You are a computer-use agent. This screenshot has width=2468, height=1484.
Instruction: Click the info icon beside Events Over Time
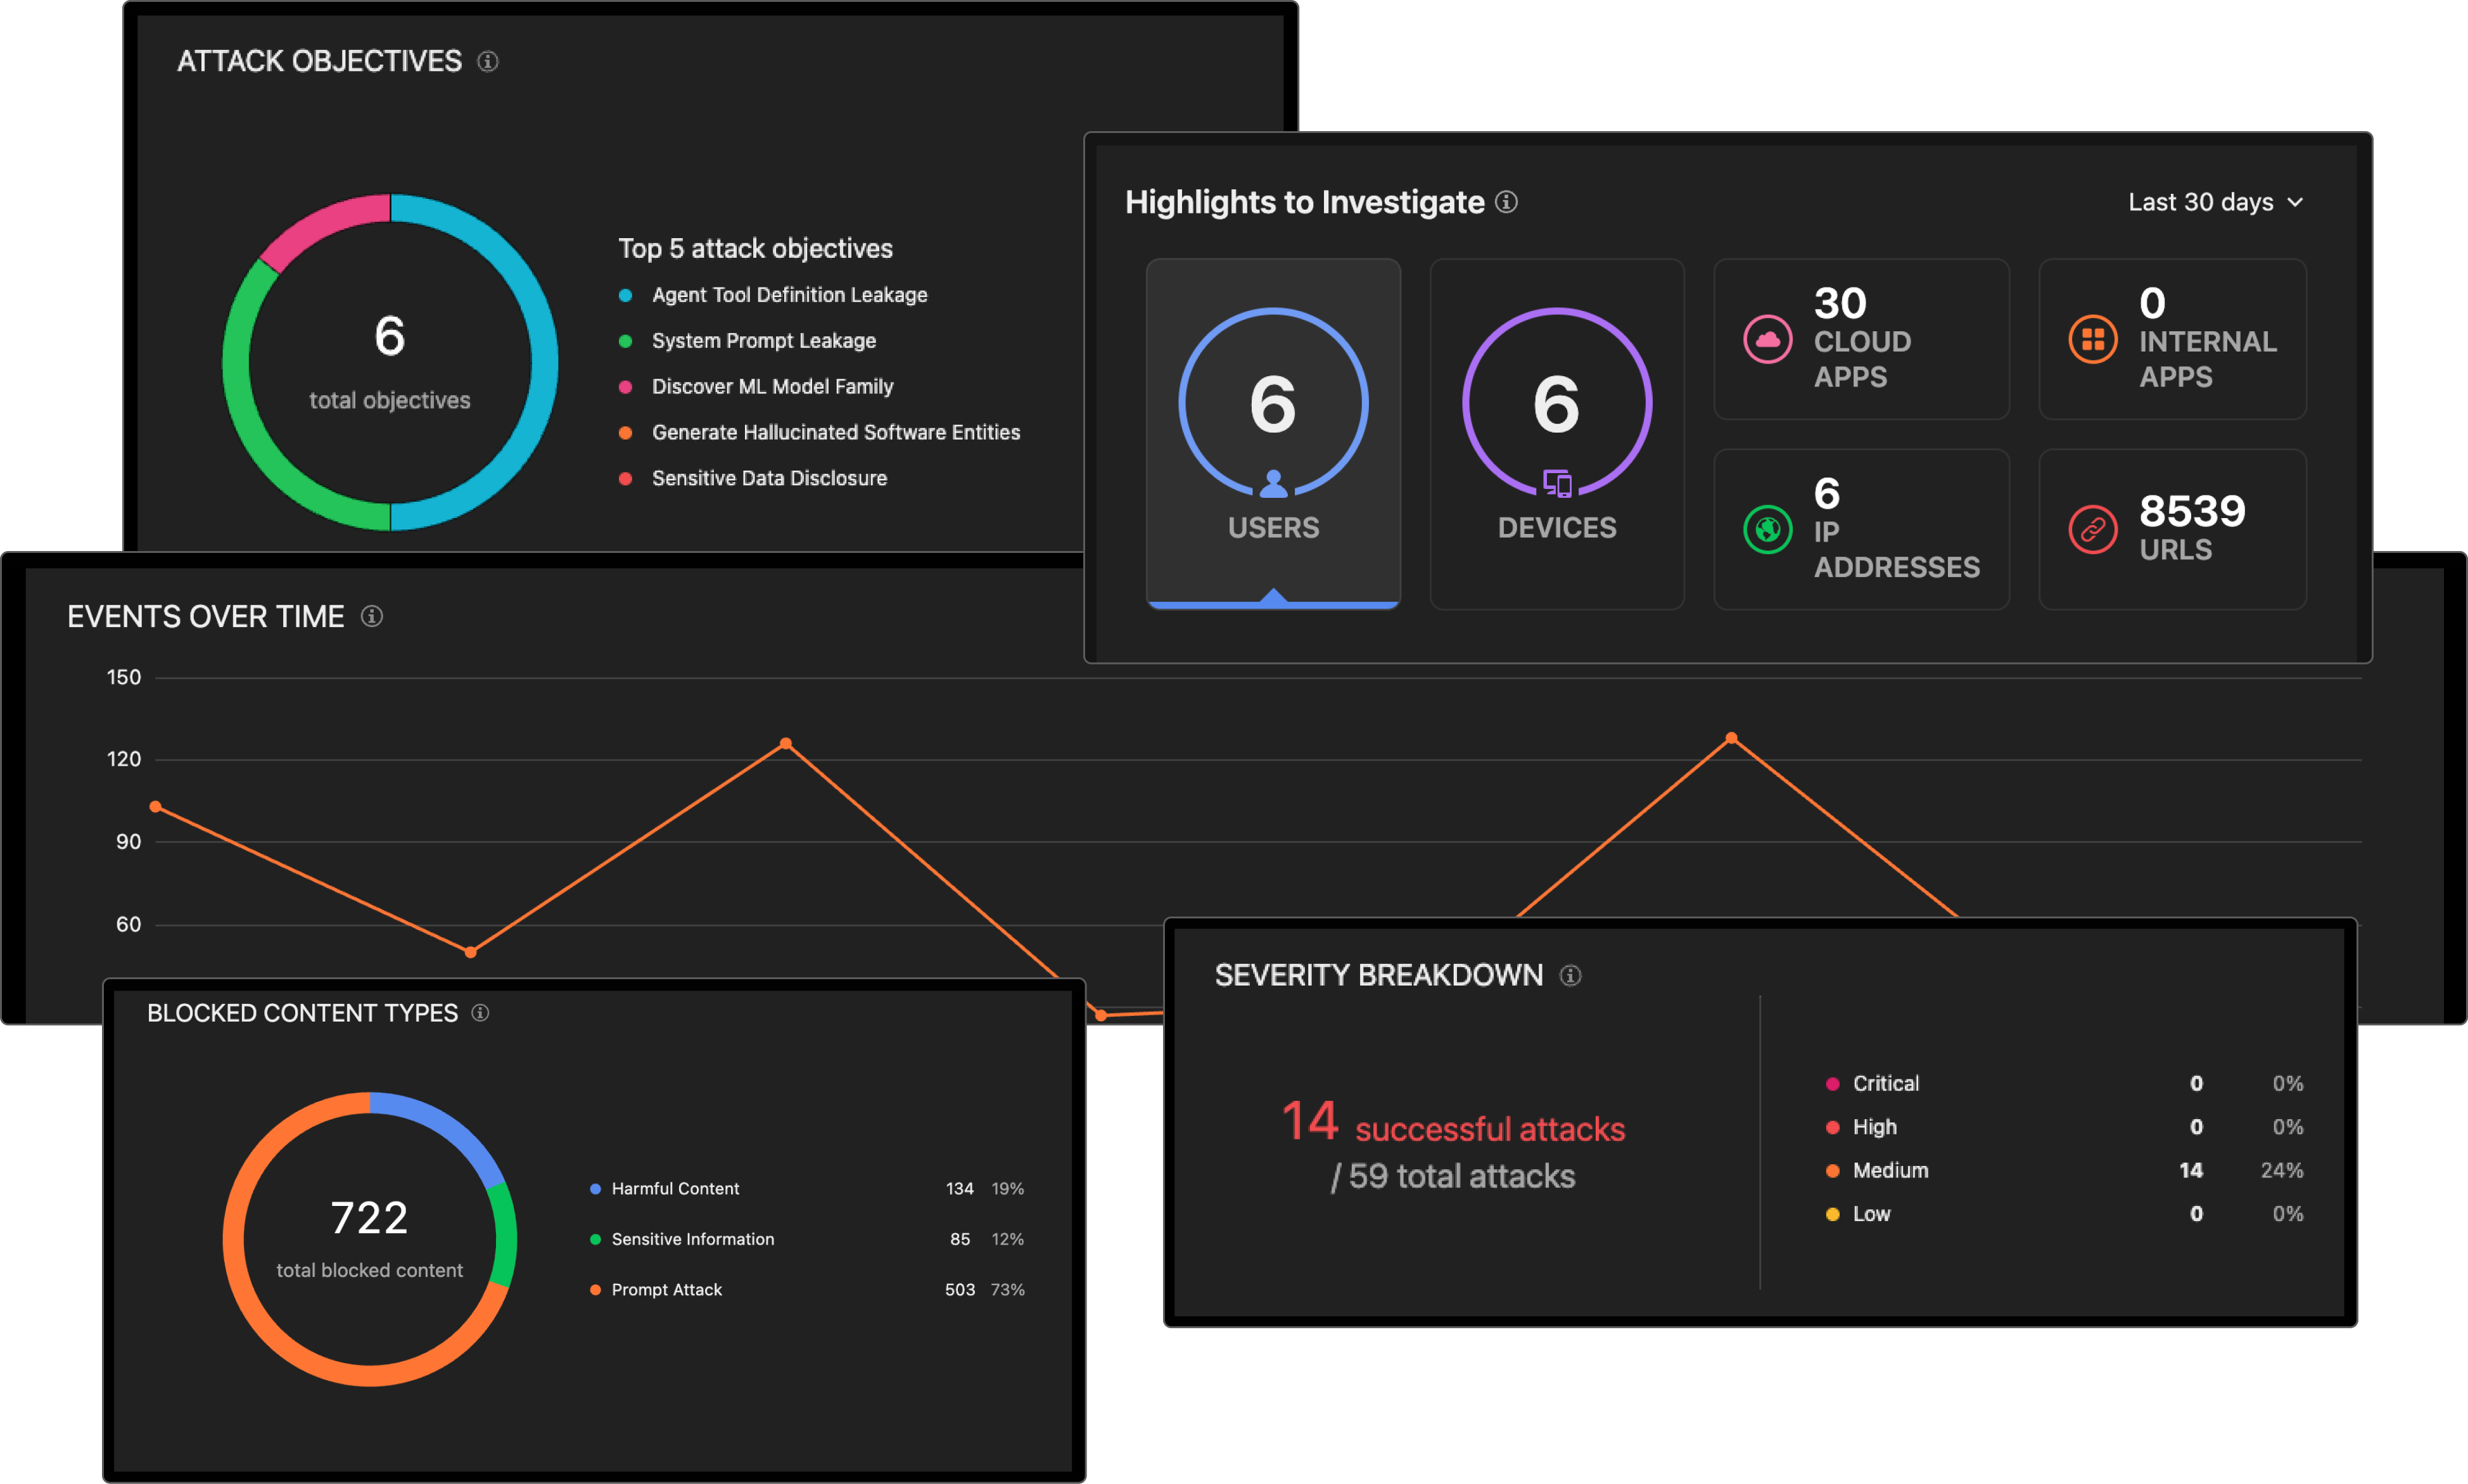coord(372,616)
